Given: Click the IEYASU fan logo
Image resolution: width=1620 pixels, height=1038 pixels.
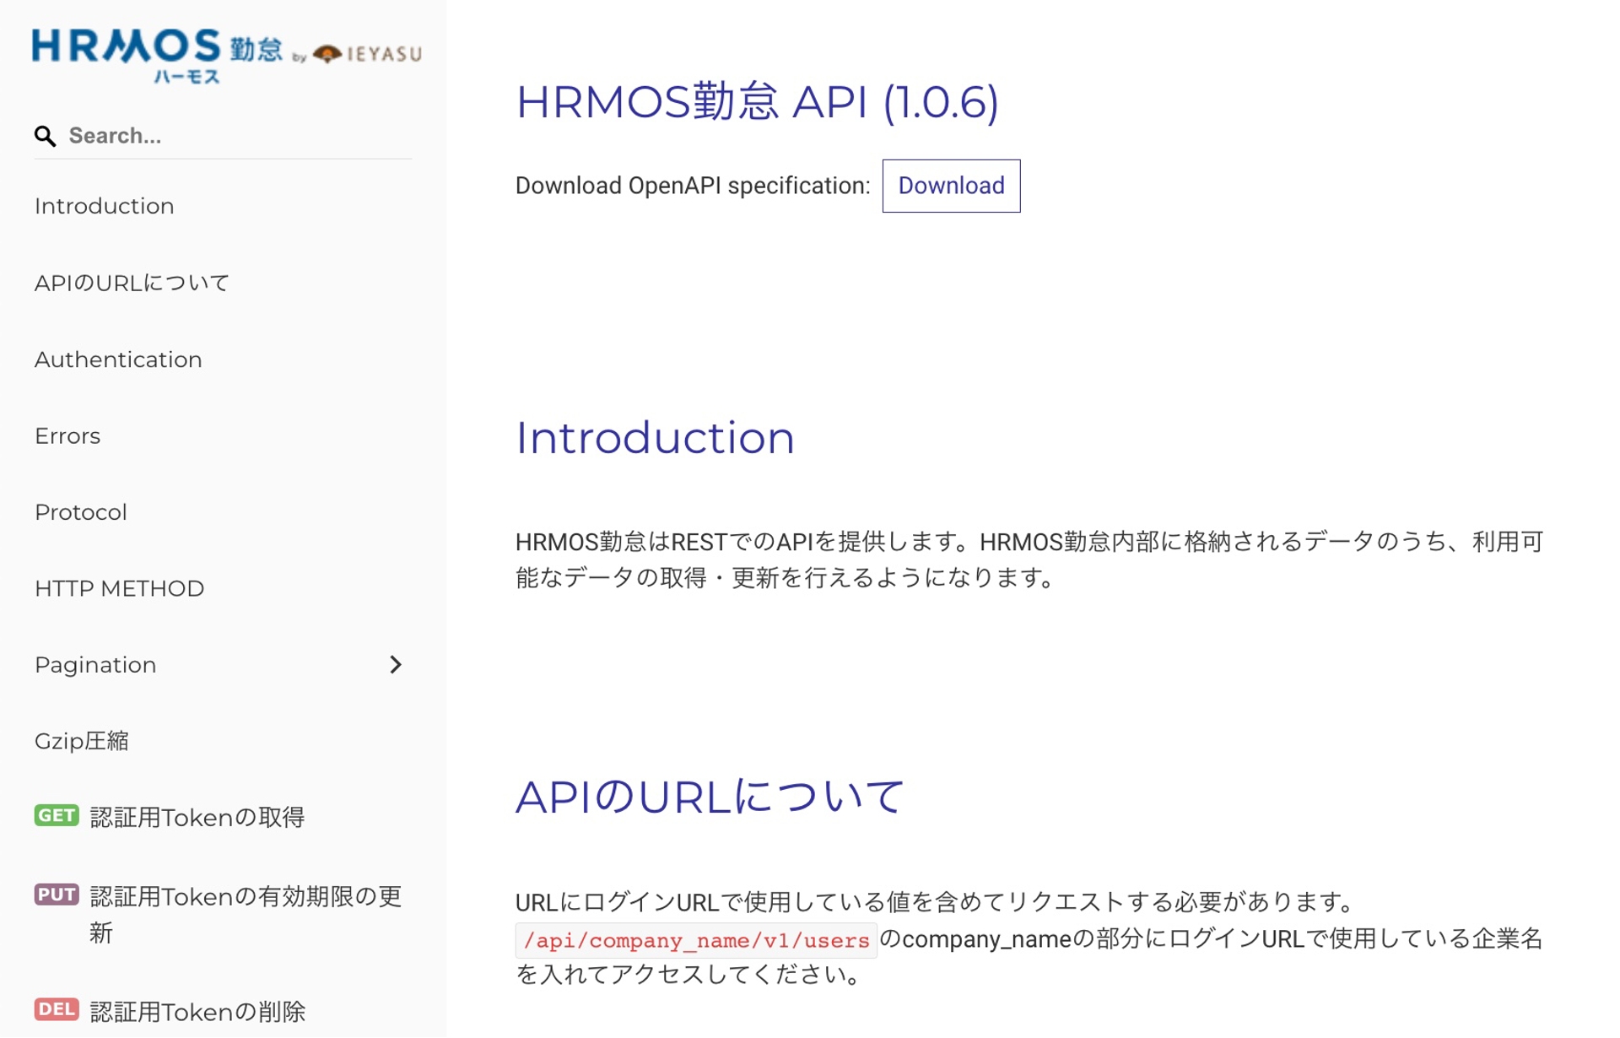Looking at the screenshot, I should pyautogui.click(x=327, y=55).
